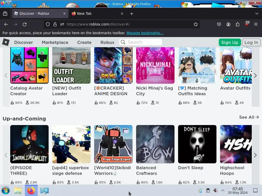
Task: Open Matching Outfits Ideas thumbnail
Action: [197, 65]
